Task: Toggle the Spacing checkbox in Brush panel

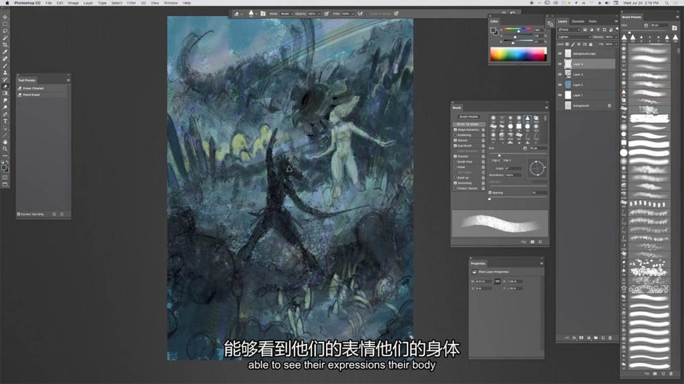Action: (490, 193)
